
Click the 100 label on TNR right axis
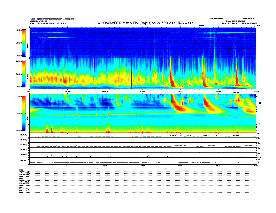(259, 103)
